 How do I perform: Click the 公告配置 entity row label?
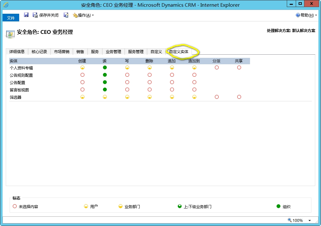17,83
